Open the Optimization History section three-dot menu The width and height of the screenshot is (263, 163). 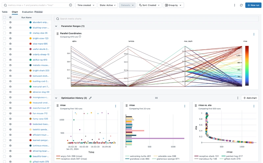point(238,98)
